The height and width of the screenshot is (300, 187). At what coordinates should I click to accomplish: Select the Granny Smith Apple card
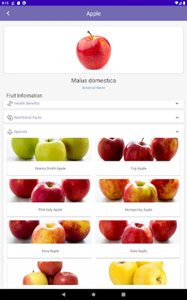coord(49,157)
